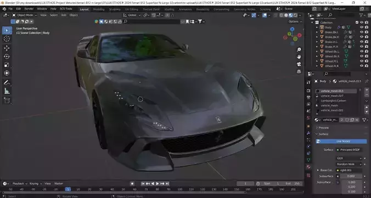
Task: Open the Render menu
Action: point(29,9)
